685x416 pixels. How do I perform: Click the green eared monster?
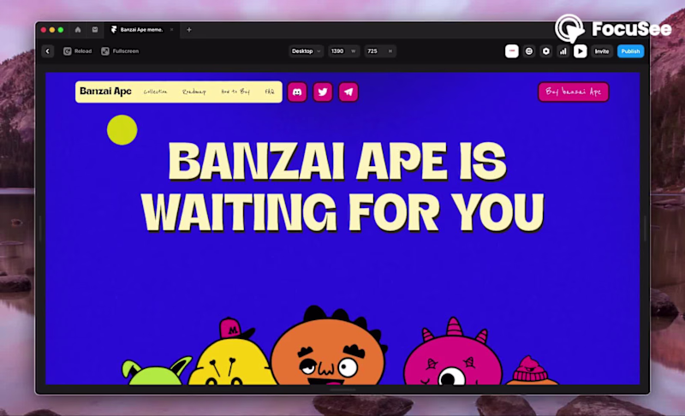pyautogui.click(x=155, y=371)
